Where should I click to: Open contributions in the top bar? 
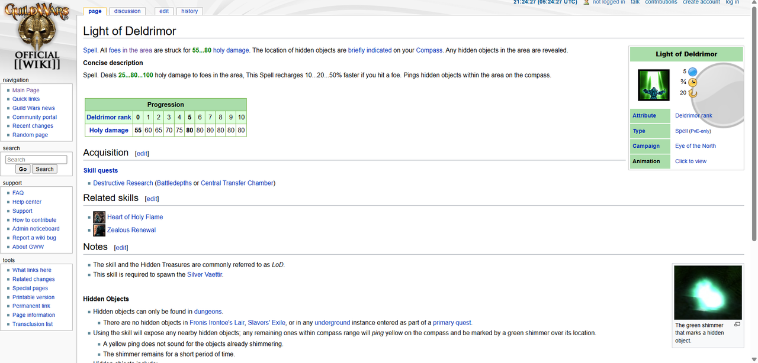point(661,2)
